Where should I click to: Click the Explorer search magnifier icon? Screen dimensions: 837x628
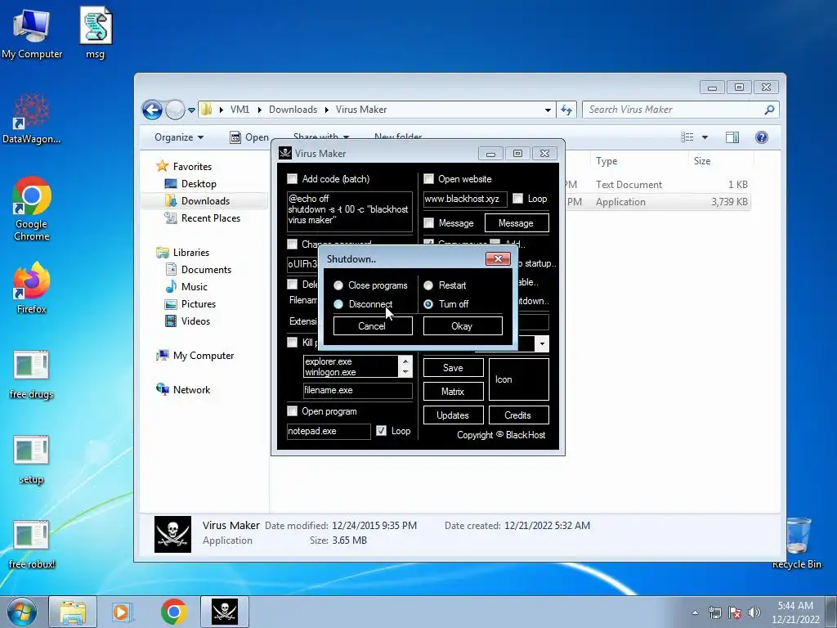pyautogui.click(x=769, y=110)
